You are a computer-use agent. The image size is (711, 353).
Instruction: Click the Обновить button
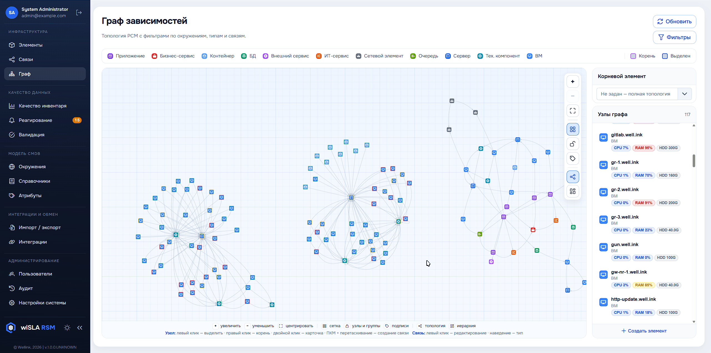pyautogui.click(x=674, y=21)
